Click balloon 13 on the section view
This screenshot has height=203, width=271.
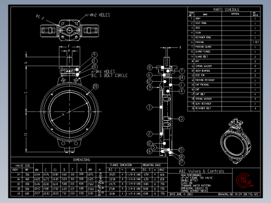[x=181, y=119]
